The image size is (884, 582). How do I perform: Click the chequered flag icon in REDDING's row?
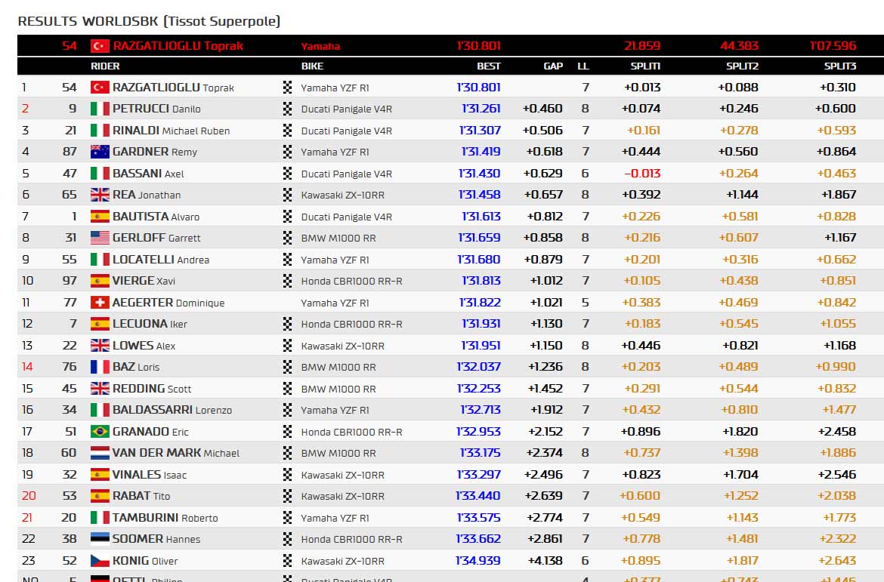(288, 388)
